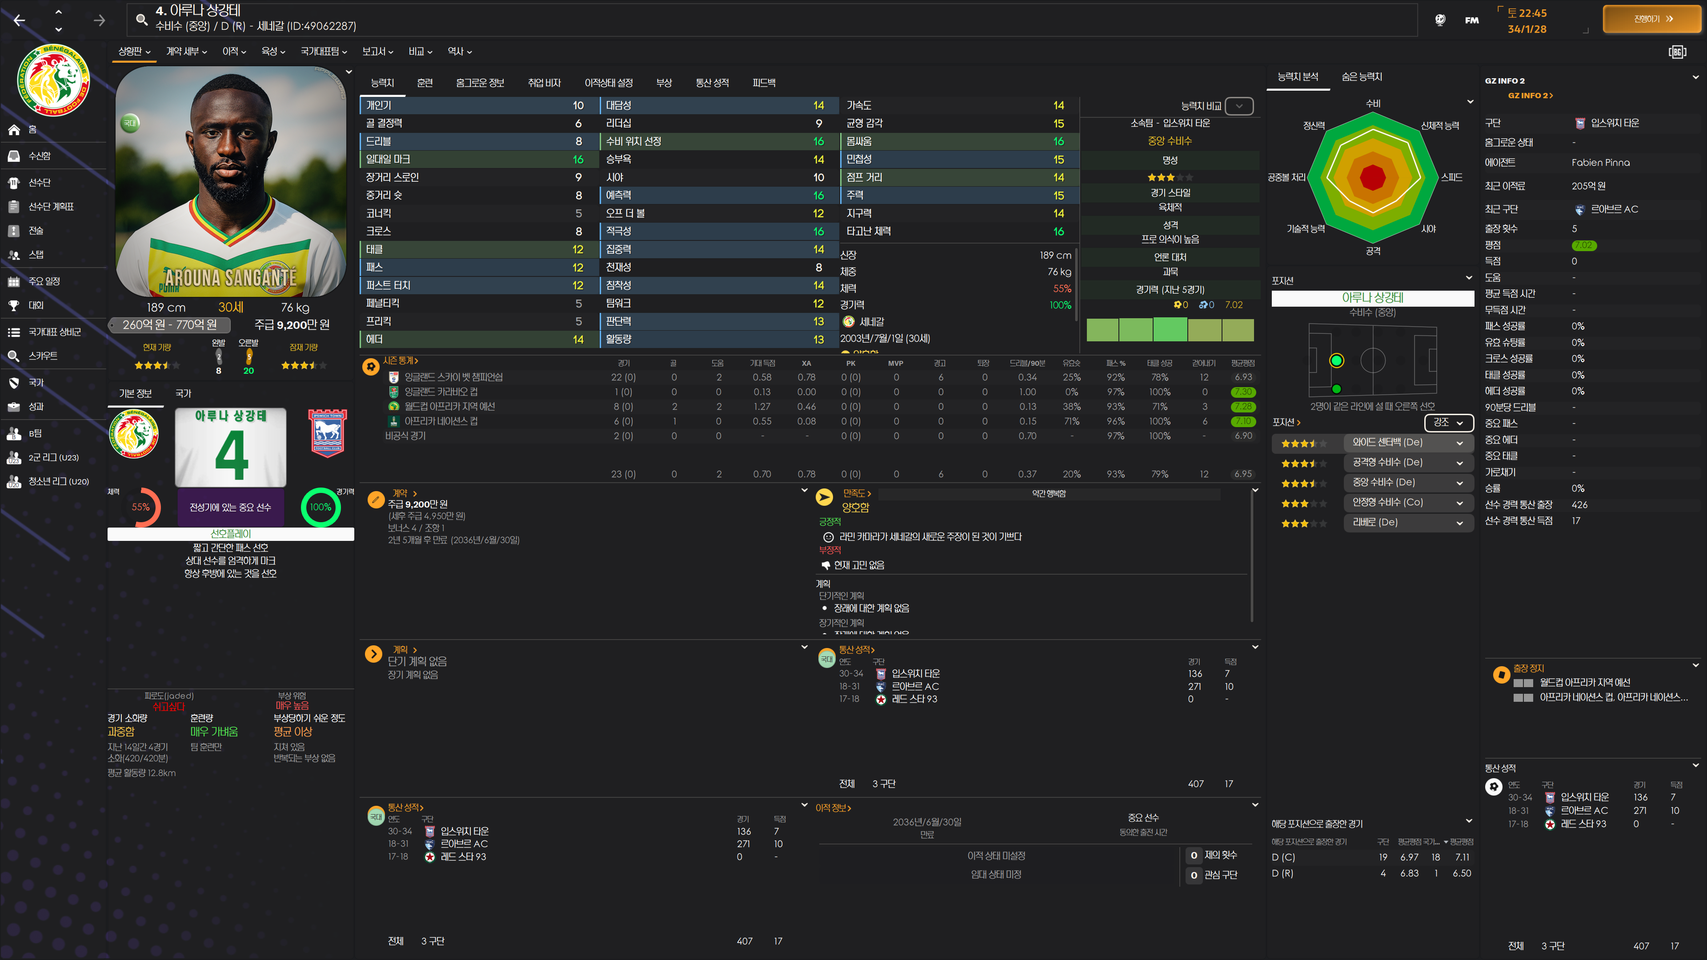Open the 계약 세부 menu

click(186, 52)
